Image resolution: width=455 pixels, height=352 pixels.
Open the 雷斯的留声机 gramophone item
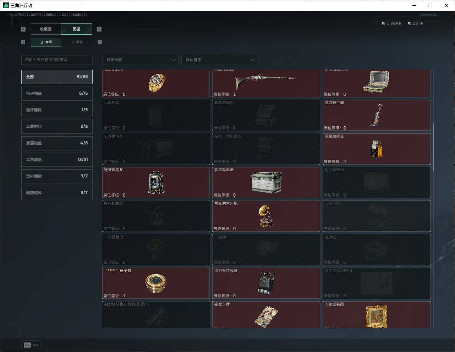(x=266, y=216)
